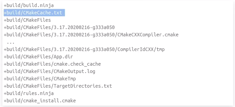The width and height of the screenshot is (235, 107).
Task: Click the +build/rules.ninja line
Action: pos(29,93)
